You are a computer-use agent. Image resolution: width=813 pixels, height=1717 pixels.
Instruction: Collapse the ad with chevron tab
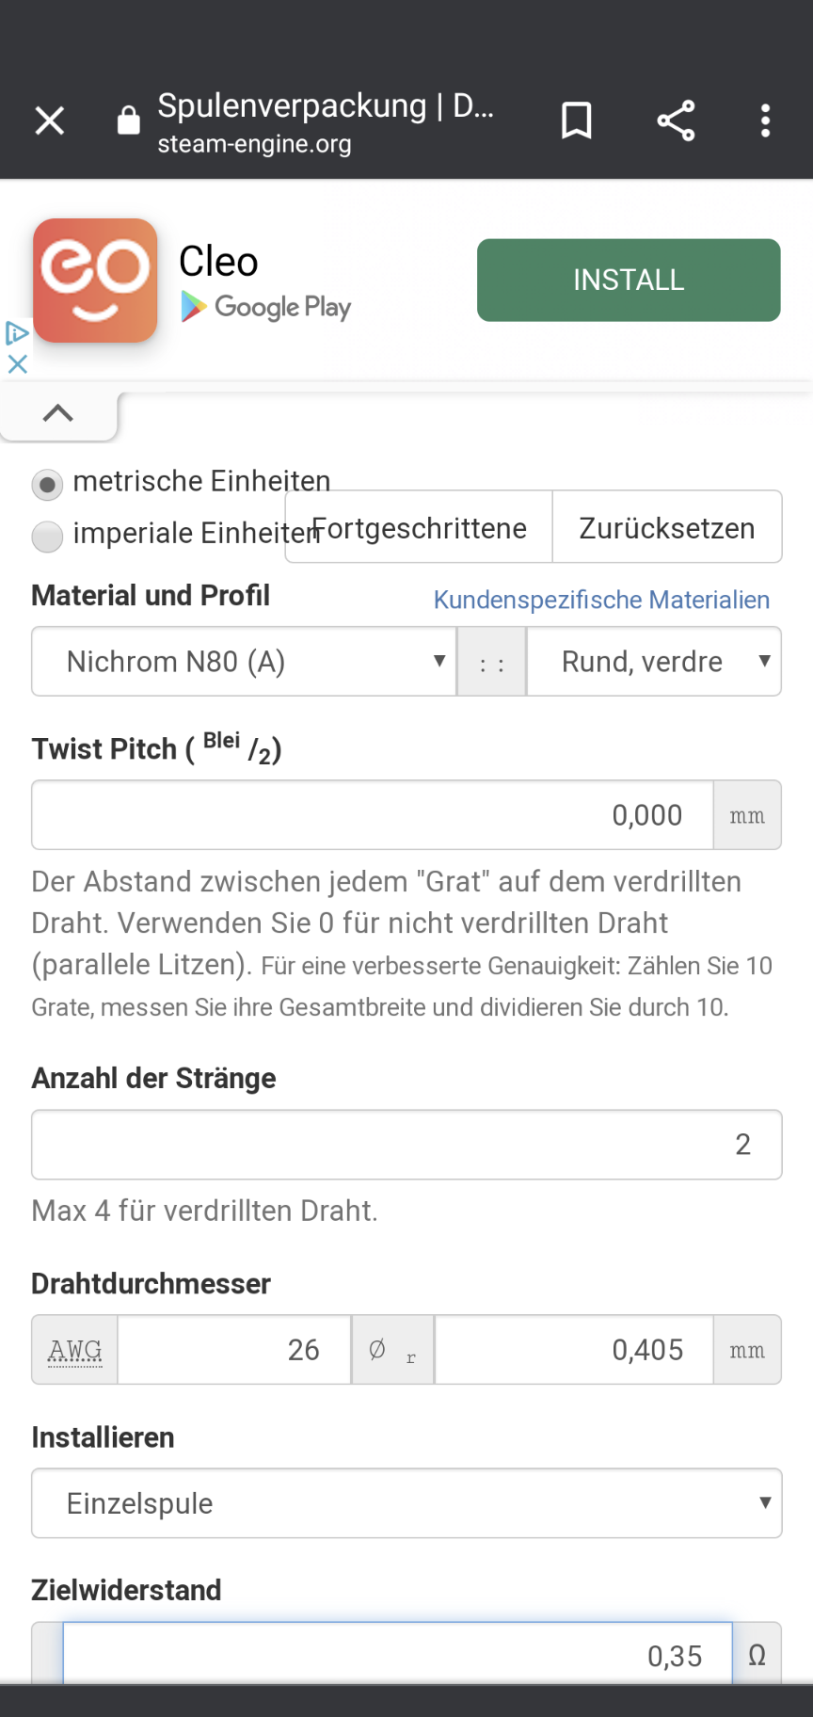click(58, 413)
